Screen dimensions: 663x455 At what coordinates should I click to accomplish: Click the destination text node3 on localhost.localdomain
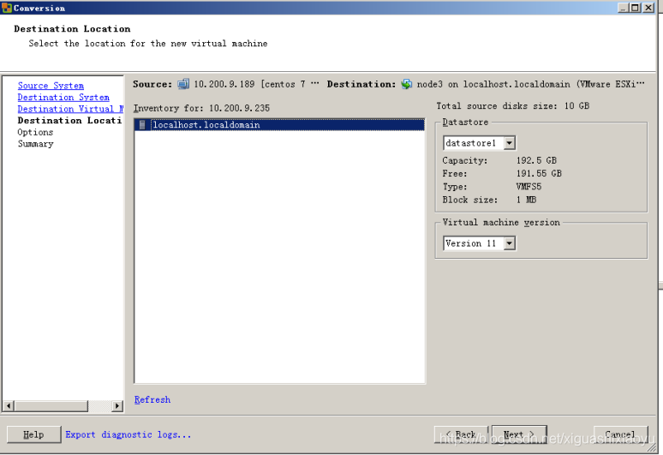point(493,84)
